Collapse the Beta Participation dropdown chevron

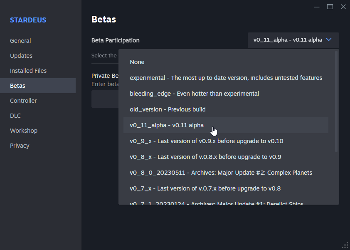pyautogui.click(x=329, y=40)
